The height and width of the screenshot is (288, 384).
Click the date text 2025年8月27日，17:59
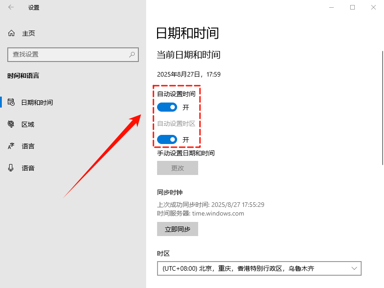[189, 74]
